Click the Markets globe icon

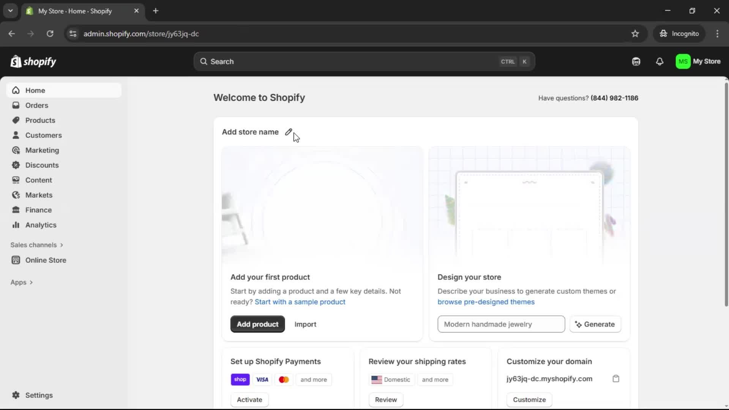(16, 195)
